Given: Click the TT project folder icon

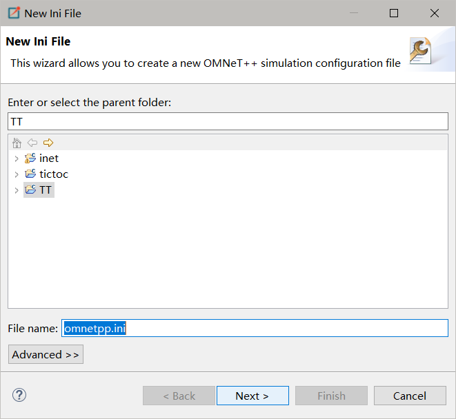Looking at the screenshot, I should click(x=30, y=190).
